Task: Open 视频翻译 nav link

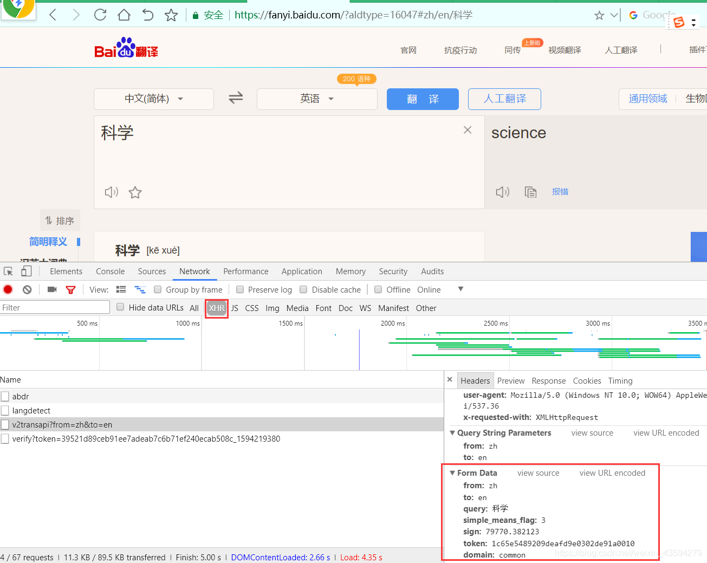Action: (x=565, y=50)
